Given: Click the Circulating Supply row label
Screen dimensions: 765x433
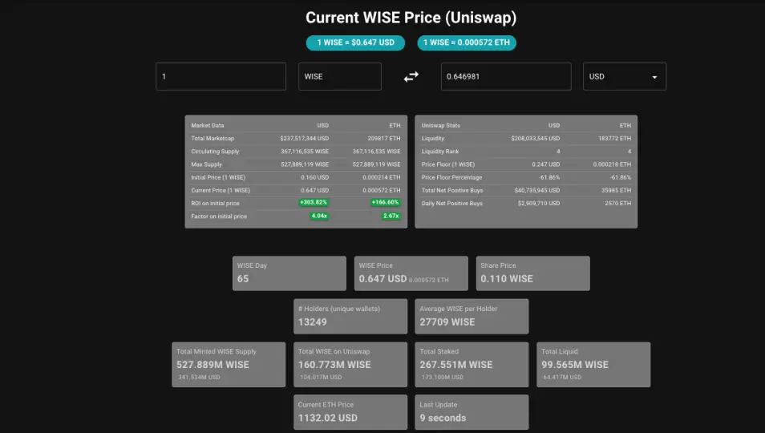Looking at the screenshot, I should point(215,152).
